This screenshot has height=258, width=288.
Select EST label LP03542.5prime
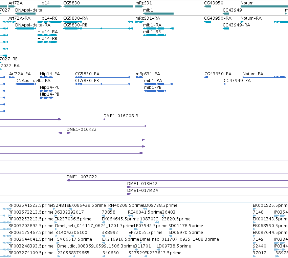click(151, 225)
